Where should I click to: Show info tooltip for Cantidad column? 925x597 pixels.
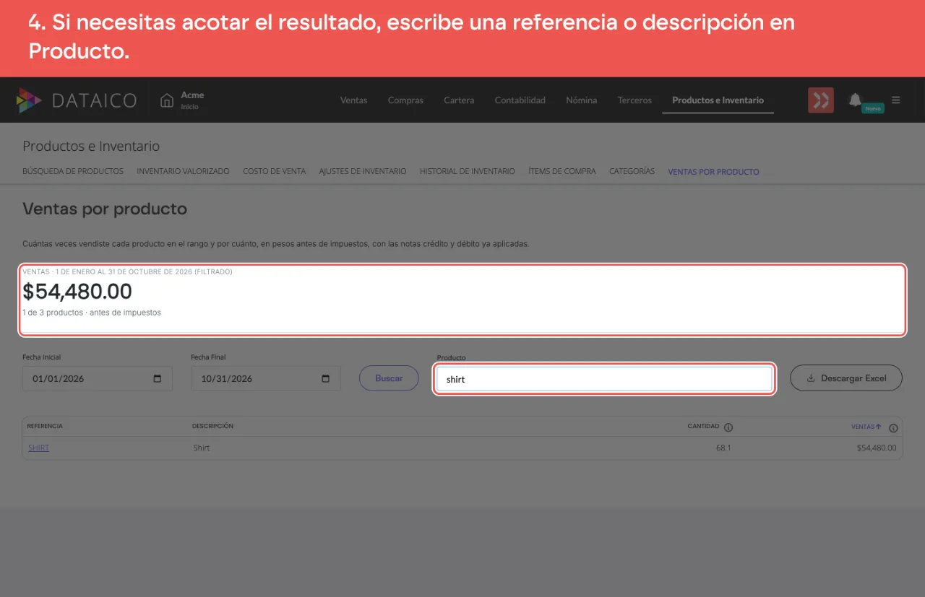[x=728, y=427]
